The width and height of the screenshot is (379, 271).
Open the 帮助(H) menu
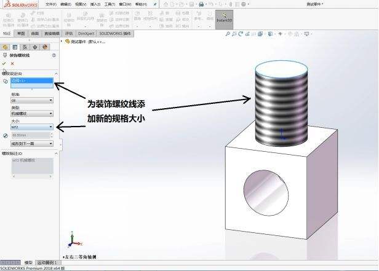(141, 4)
